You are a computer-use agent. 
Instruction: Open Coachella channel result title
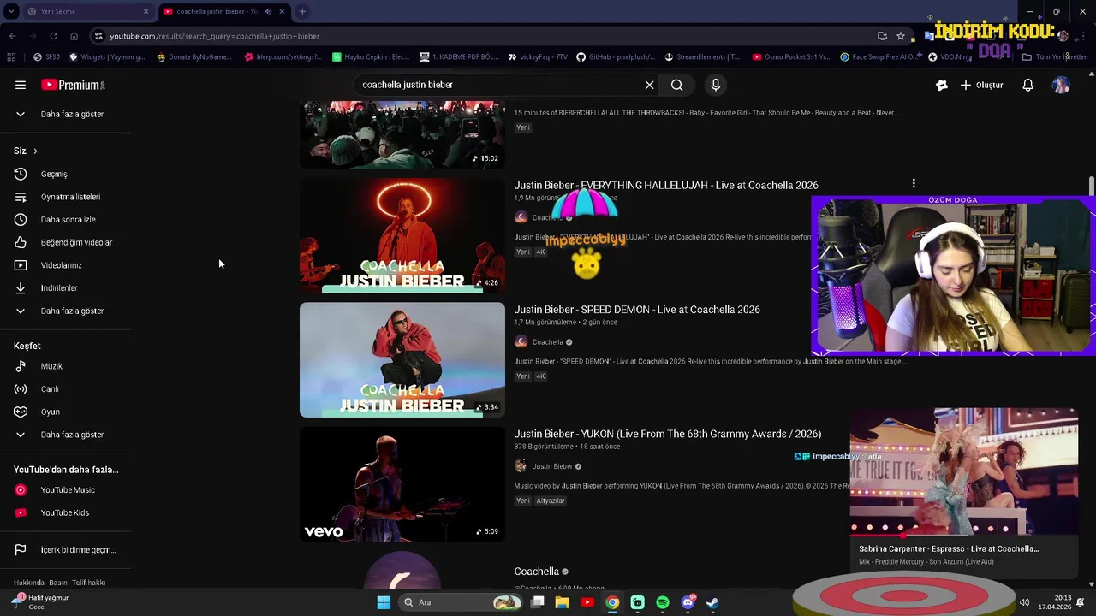pyautogui.click(x=537, y=572)
